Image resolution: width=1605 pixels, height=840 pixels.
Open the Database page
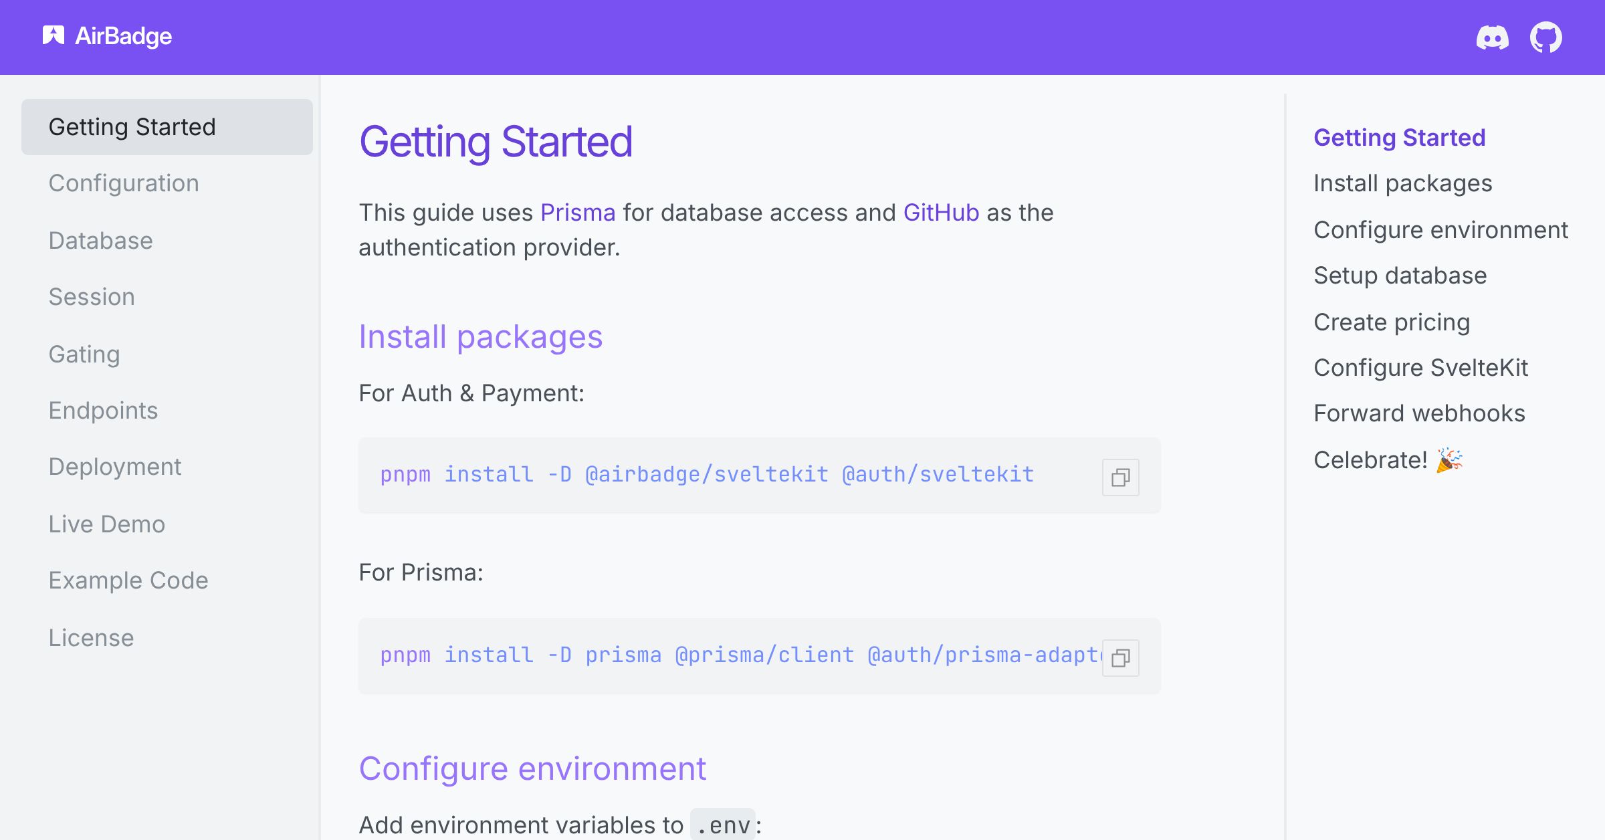coord(101,240)
